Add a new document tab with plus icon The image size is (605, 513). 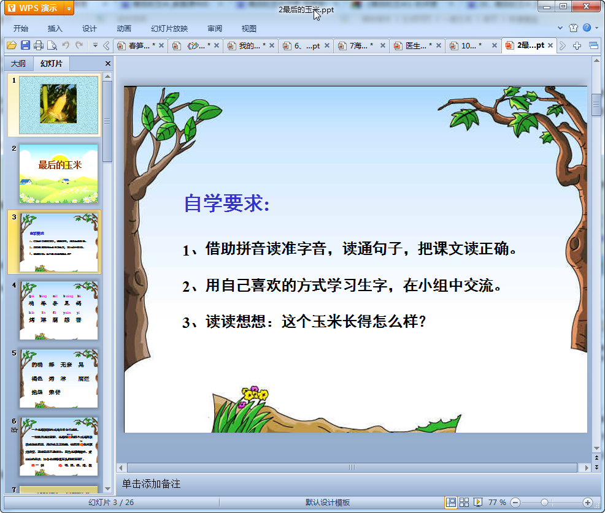coord(577,46)
